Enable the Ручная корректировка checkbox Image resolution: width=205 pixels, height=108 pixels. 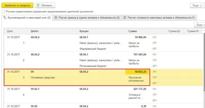[x=3, y=12]
